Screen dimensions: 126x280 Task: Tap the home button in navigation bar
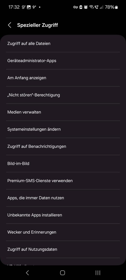62,272
